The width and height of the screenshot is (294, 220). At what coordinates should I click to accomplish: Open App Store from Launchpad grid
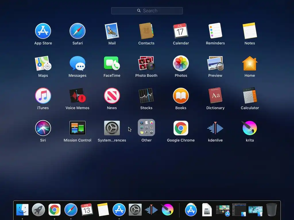click(x=43, y=31)
